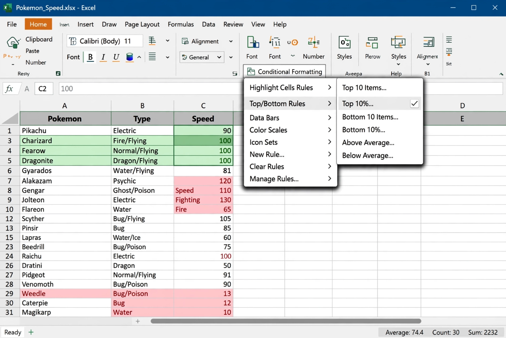Image resolution: width=506 pixels, height=338 pixels.
Task: Select Below Average... option
Action: [380, 156]
